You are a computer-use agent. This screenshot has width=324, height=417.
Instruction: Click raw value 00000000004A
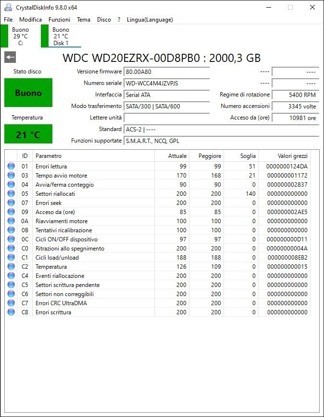[287, 248]
